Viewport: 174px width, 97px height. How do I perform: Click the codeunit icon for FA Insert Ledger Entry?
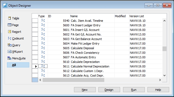click(x=43, y=25)
